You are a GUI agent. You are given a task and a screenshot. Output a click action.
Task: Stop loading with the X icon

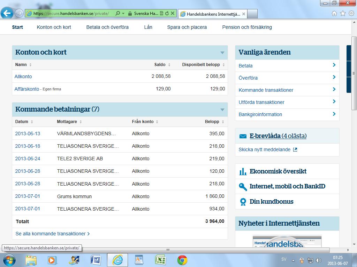click(173, 14)
